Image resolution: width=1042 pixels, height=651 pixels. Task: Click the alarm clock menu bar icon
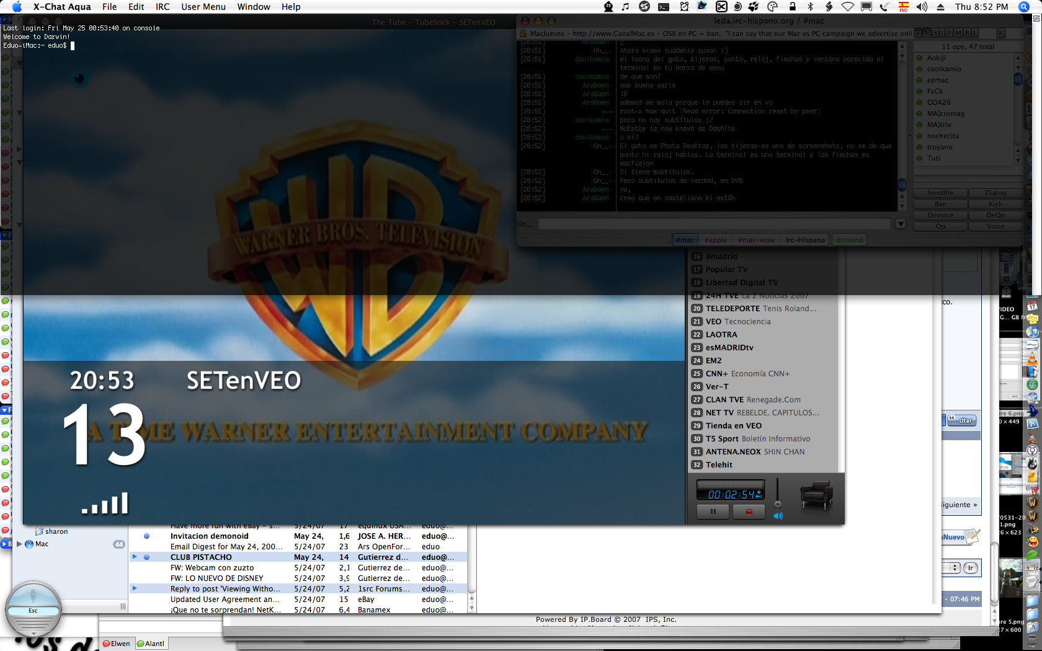[684, 7]
